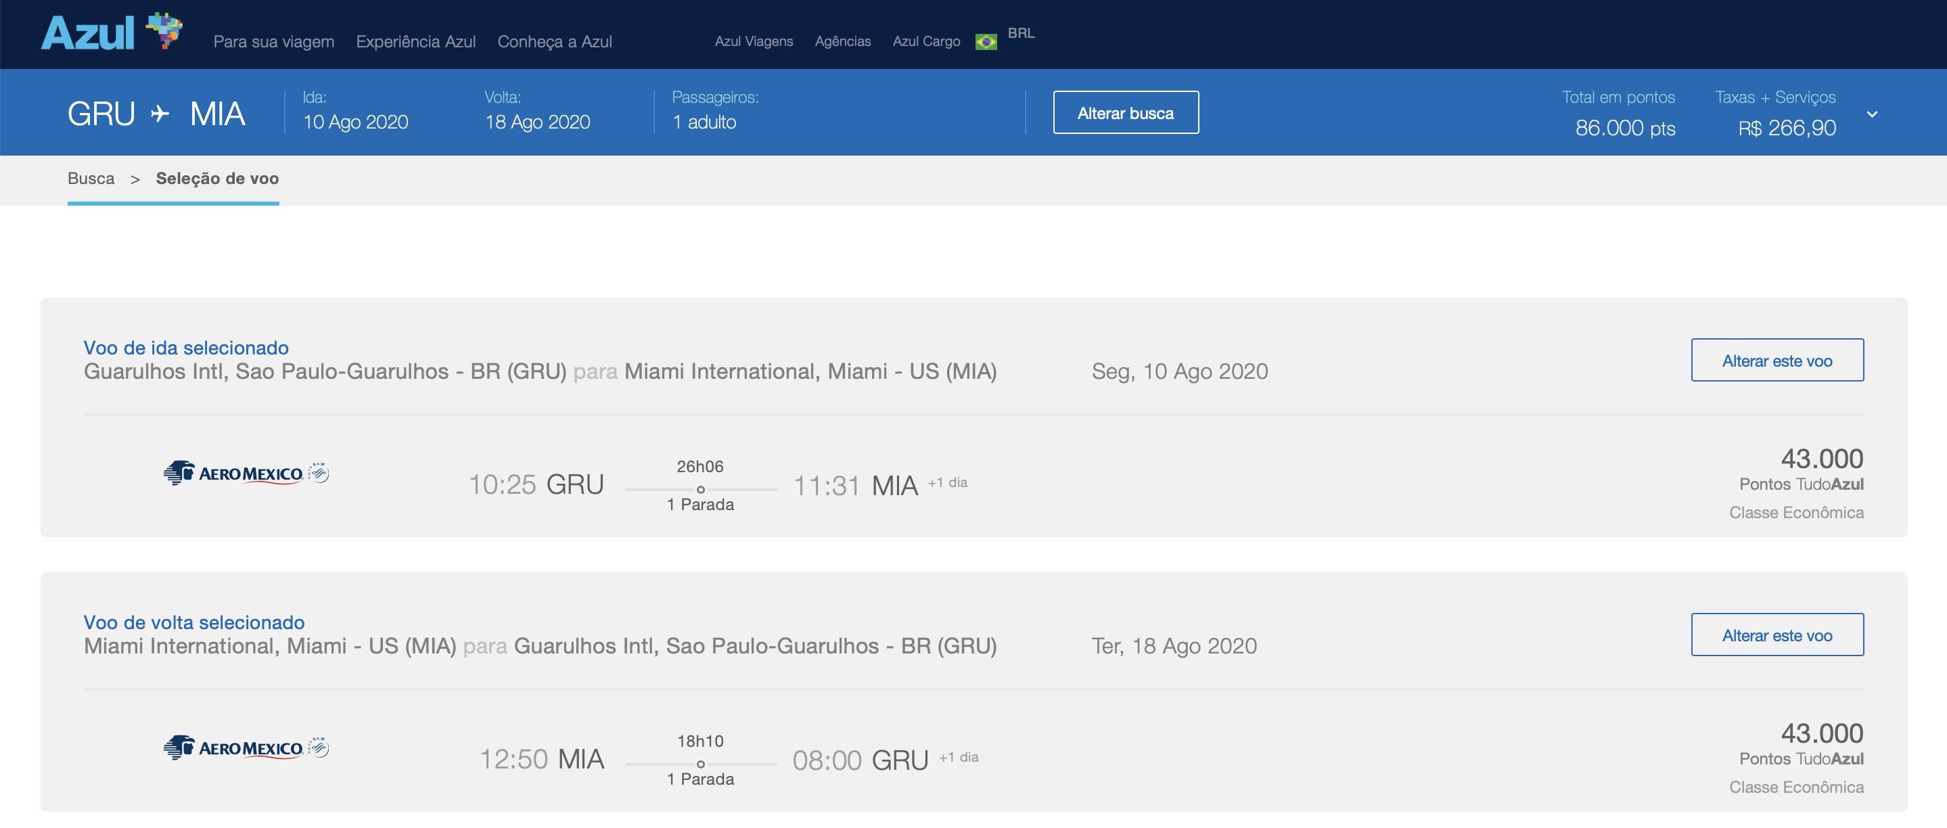Click the Taxas + Serviços label
Viewport: 1947px width, 828px height.
[x=1775, y=97]
